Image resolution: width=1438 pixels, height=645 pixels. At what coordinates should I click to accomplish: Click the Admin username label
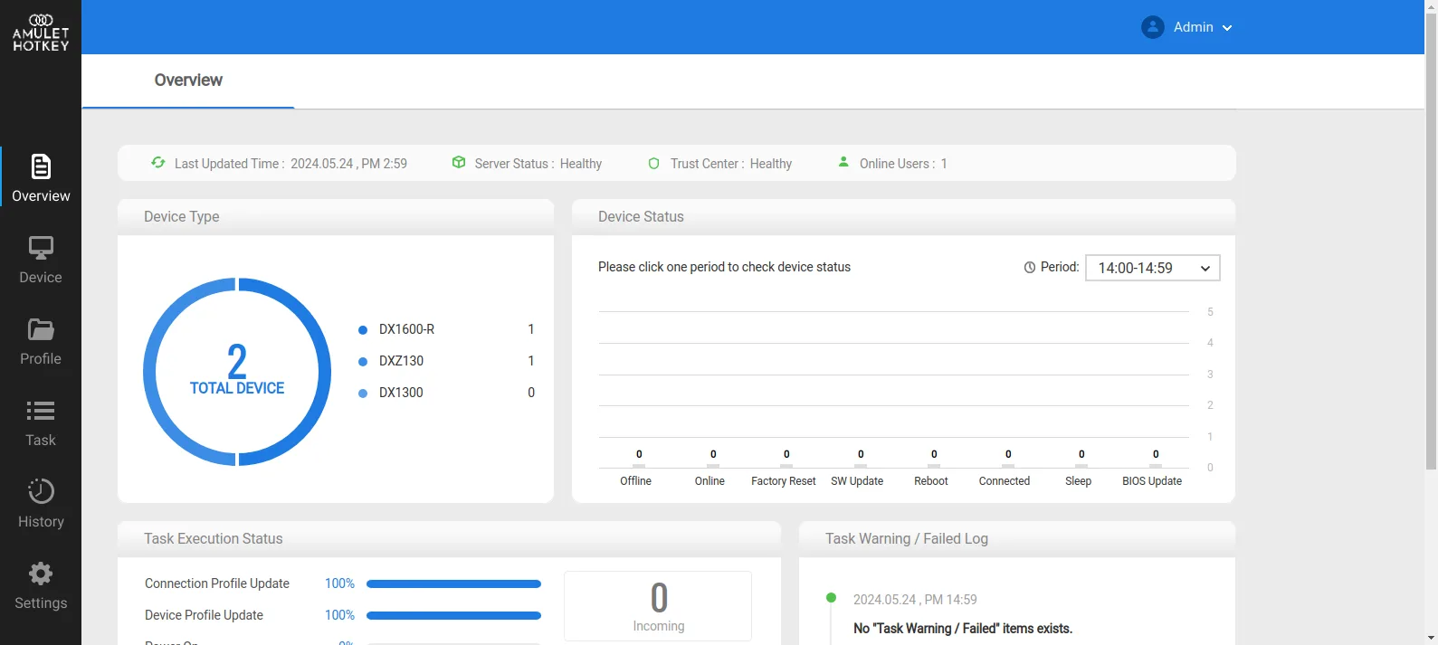[x=1194, y=27]
